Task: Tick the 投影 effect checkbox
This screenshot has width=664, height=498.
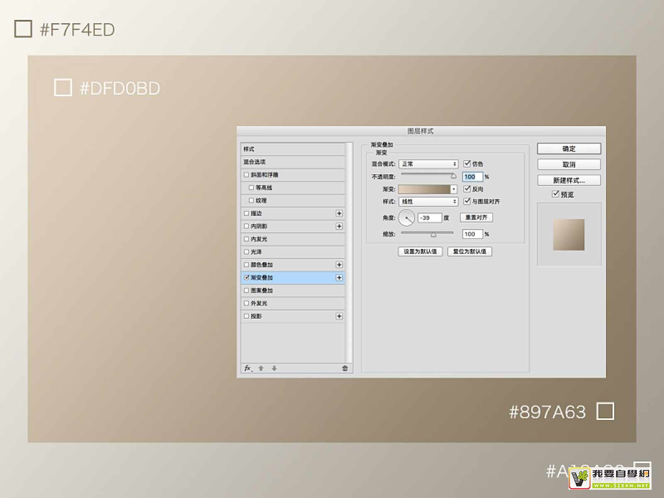Action: [x=247, y=316]
